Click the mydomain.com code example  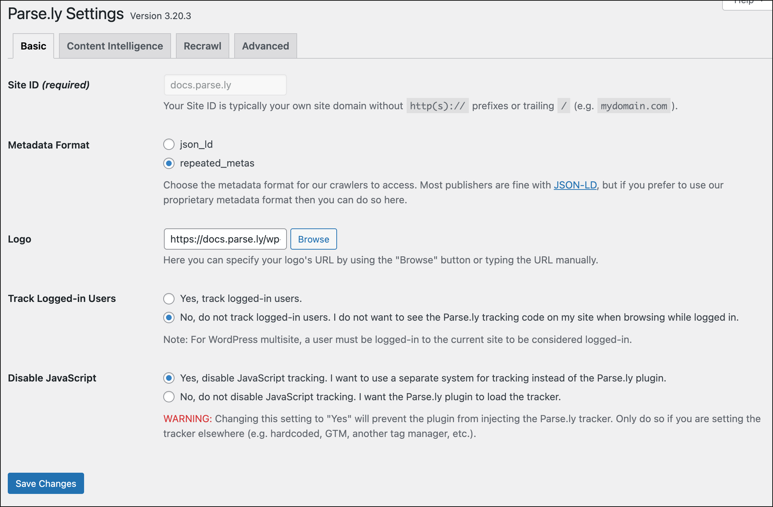634,106
